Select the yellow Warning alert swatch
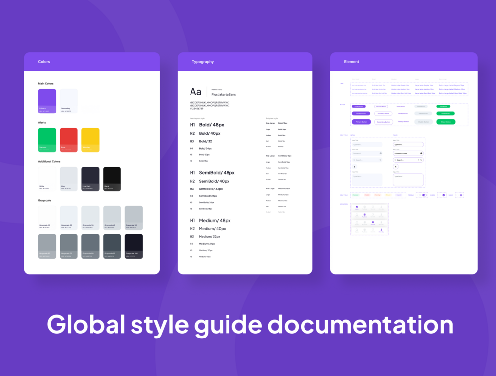496x376 pixels. pyautogui.click(x=90, y=140)
